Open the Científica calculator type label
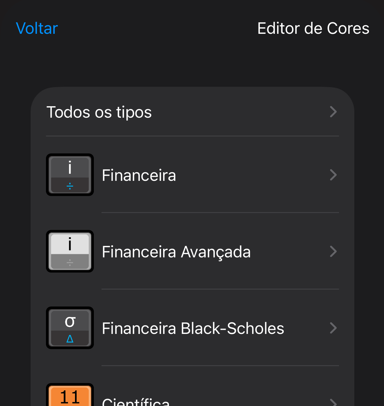This screenshot has height=406, width=384. [x=136, y=402]
